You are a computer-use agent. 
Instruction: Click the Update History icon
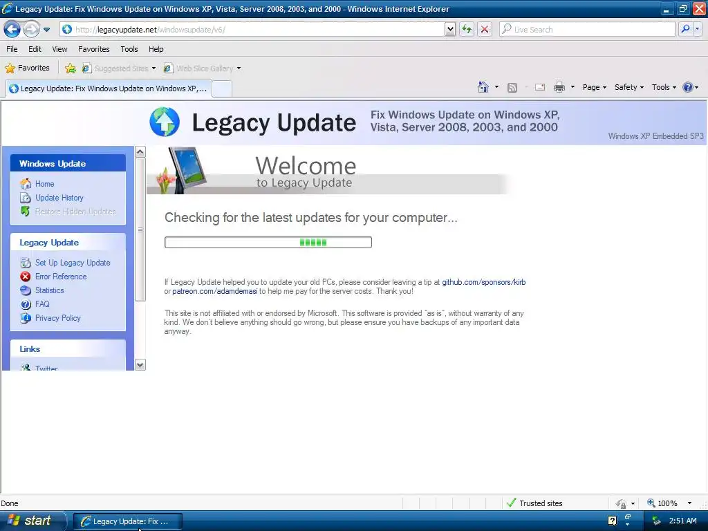coord(26,198)
